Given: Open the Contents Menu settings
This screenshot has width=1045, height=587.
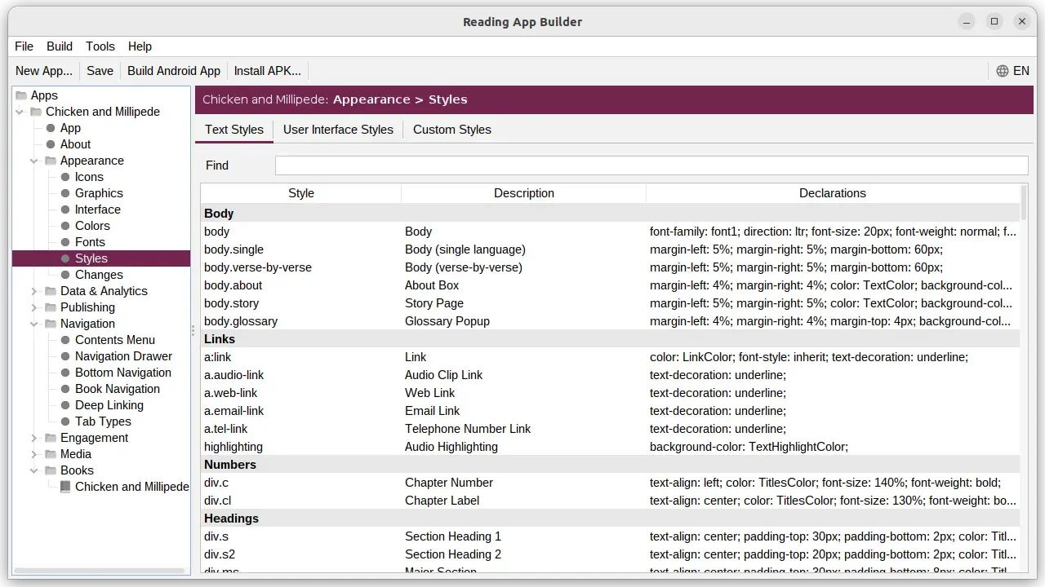Looking at the screenshot, I should pyautogui.click(x=115, y=340).
